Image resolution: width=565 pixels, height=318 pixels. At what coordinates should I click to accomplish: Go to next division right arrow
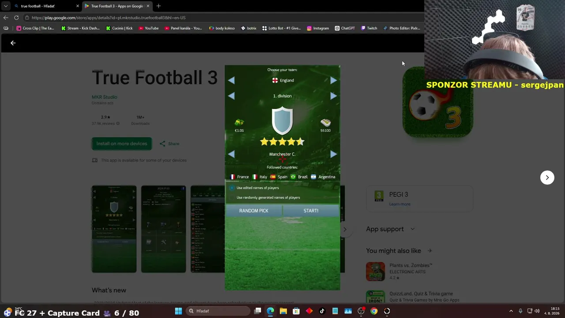(x=333, y=96)
